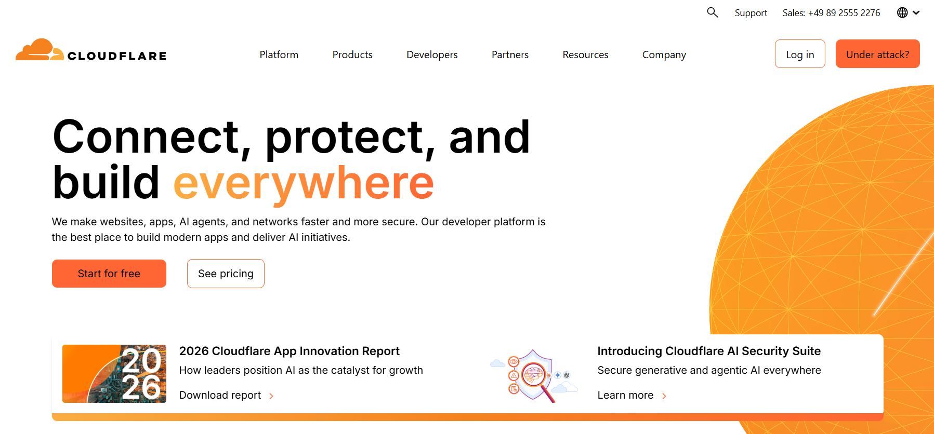Click the search magnifier icon
The height and width of the screenshot is (434, 934).
point(712,12)
